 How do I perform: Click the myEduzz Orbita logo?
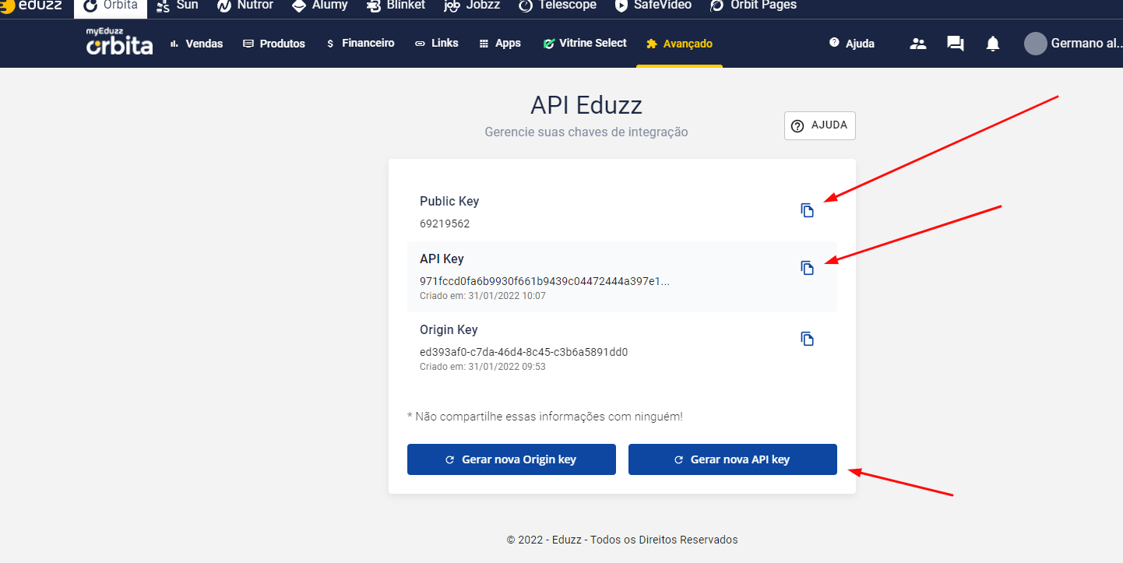[x=119, y=42]
